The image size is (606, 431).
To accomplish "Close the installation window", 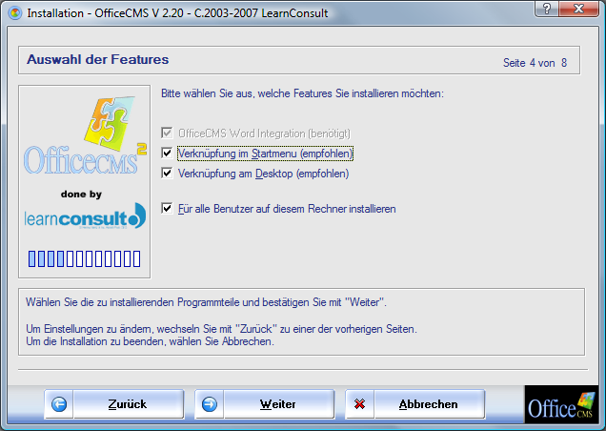I will [578, 9].
